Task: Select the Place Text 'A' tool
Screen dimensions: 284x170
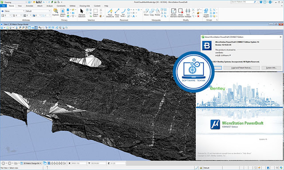Action: (134, 16)
